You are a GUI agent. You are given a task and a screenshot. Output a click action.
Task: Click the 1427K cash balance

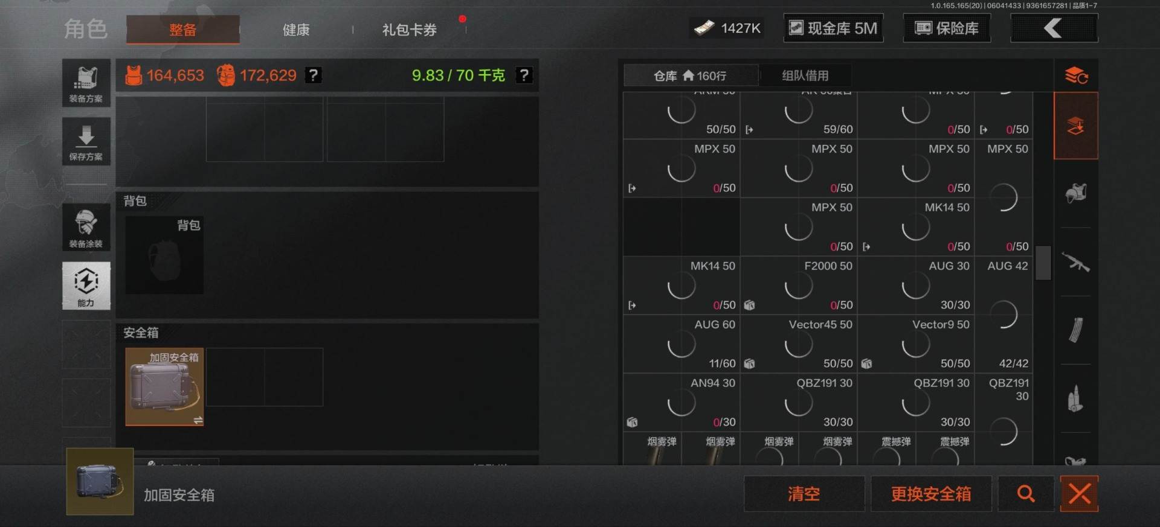(727, 28)
